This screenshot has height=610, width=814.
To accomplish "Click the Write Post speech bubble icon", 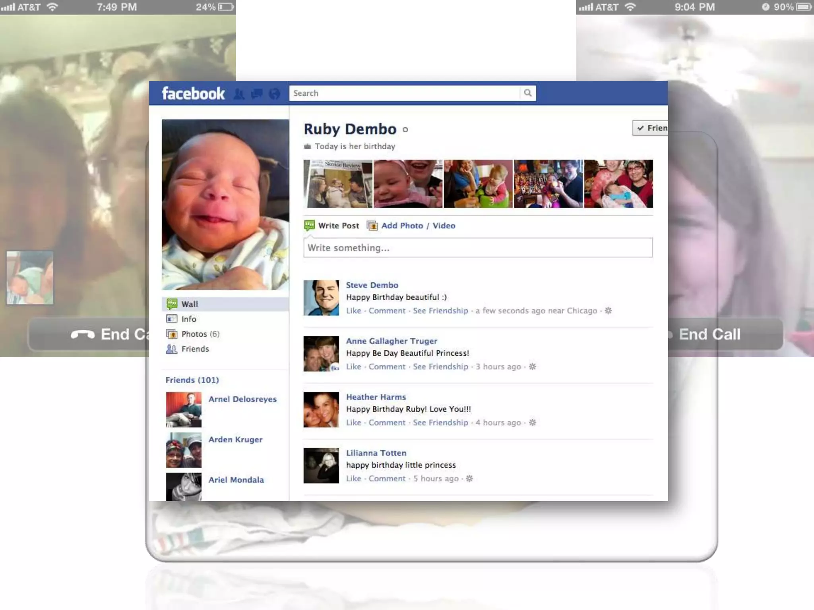I will [310, 226].
